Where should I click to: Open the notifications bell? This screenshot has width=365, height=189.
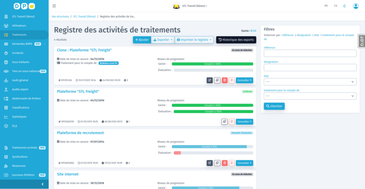click(x=344, y=6)
